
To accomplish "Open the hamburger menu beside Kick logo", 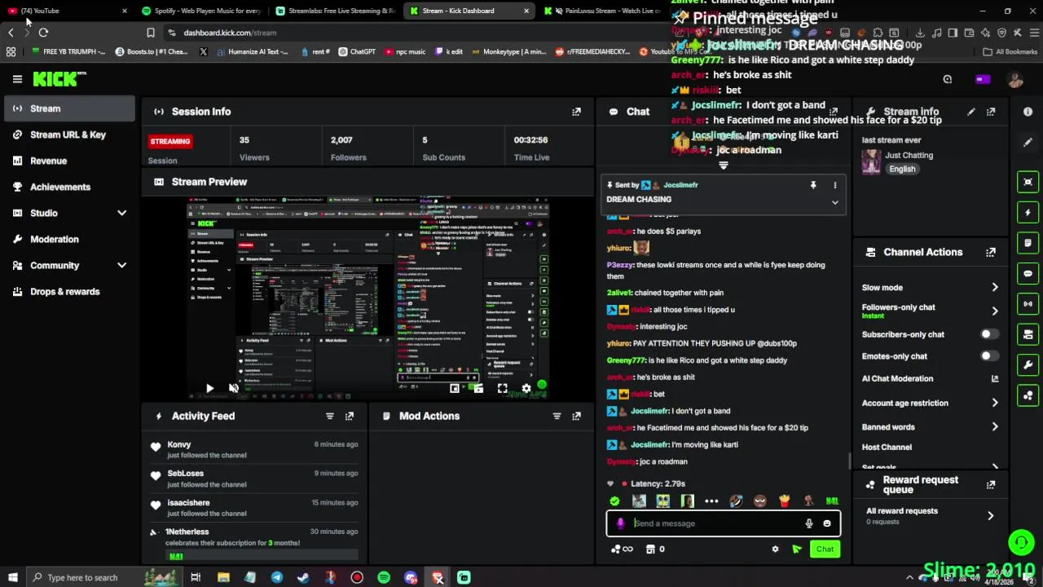I will click(17, 79).
